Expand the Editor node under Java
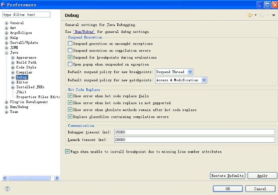 click(13, 82)
